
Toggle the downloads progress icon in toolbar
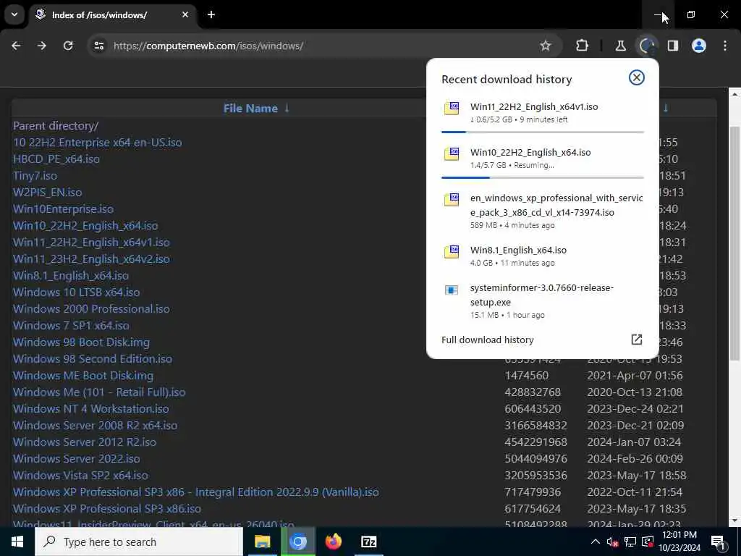(646, 46)
